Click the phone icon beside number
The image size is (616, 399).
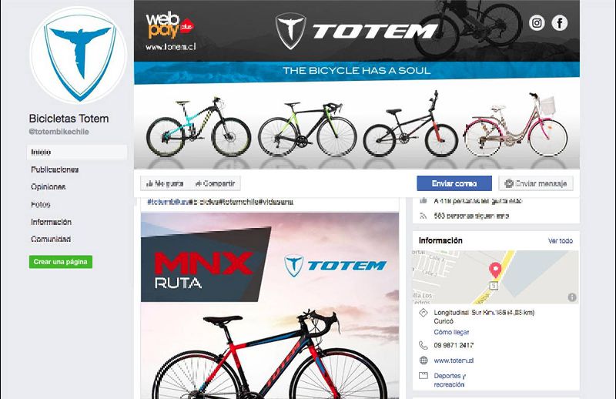coord(423,345)
